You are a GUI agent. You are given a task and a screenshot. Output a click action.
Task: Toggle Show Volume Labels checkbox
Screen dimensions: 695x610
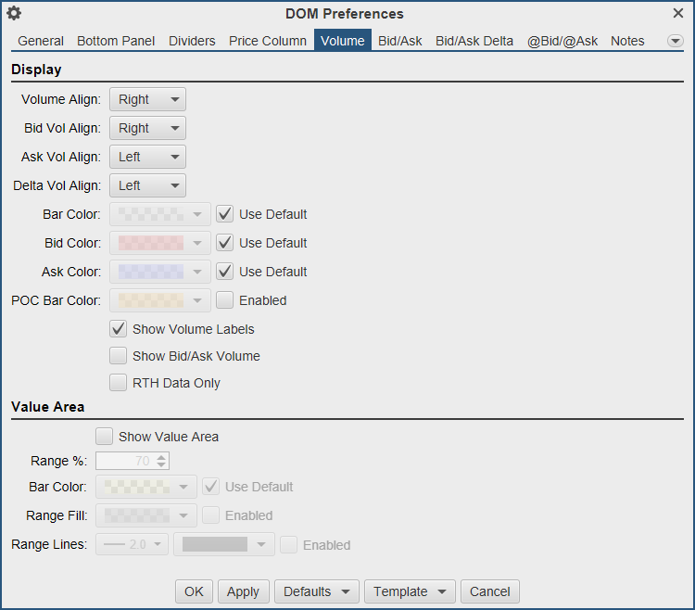[x=118, y=329]
